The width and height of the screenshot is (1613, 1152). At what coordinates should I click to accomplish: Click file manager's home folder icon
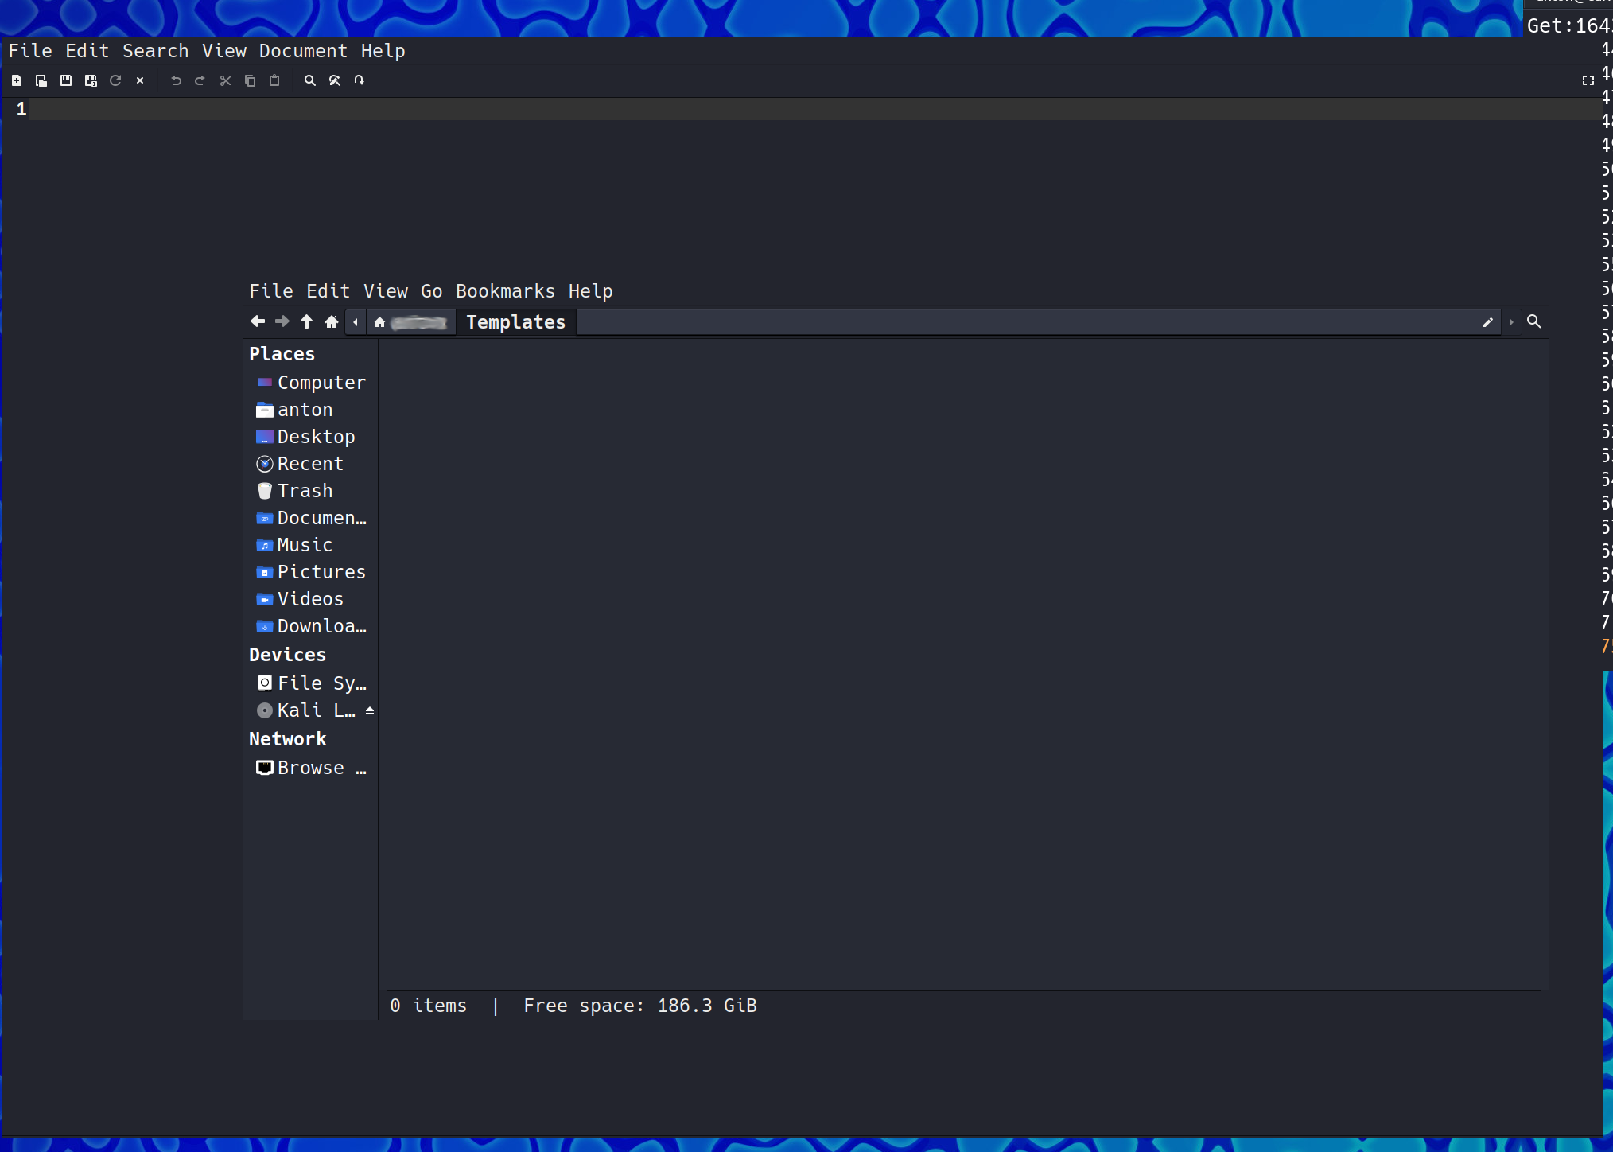pyautogui.click(x=332, y=321)
